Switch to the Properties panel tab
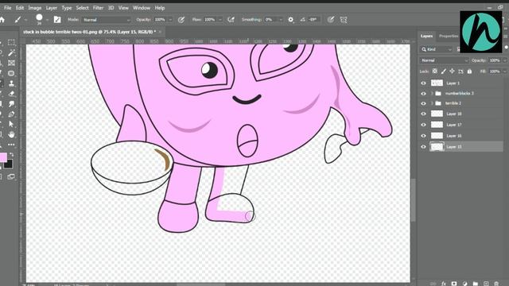509x286 pixels. (448, 36)
